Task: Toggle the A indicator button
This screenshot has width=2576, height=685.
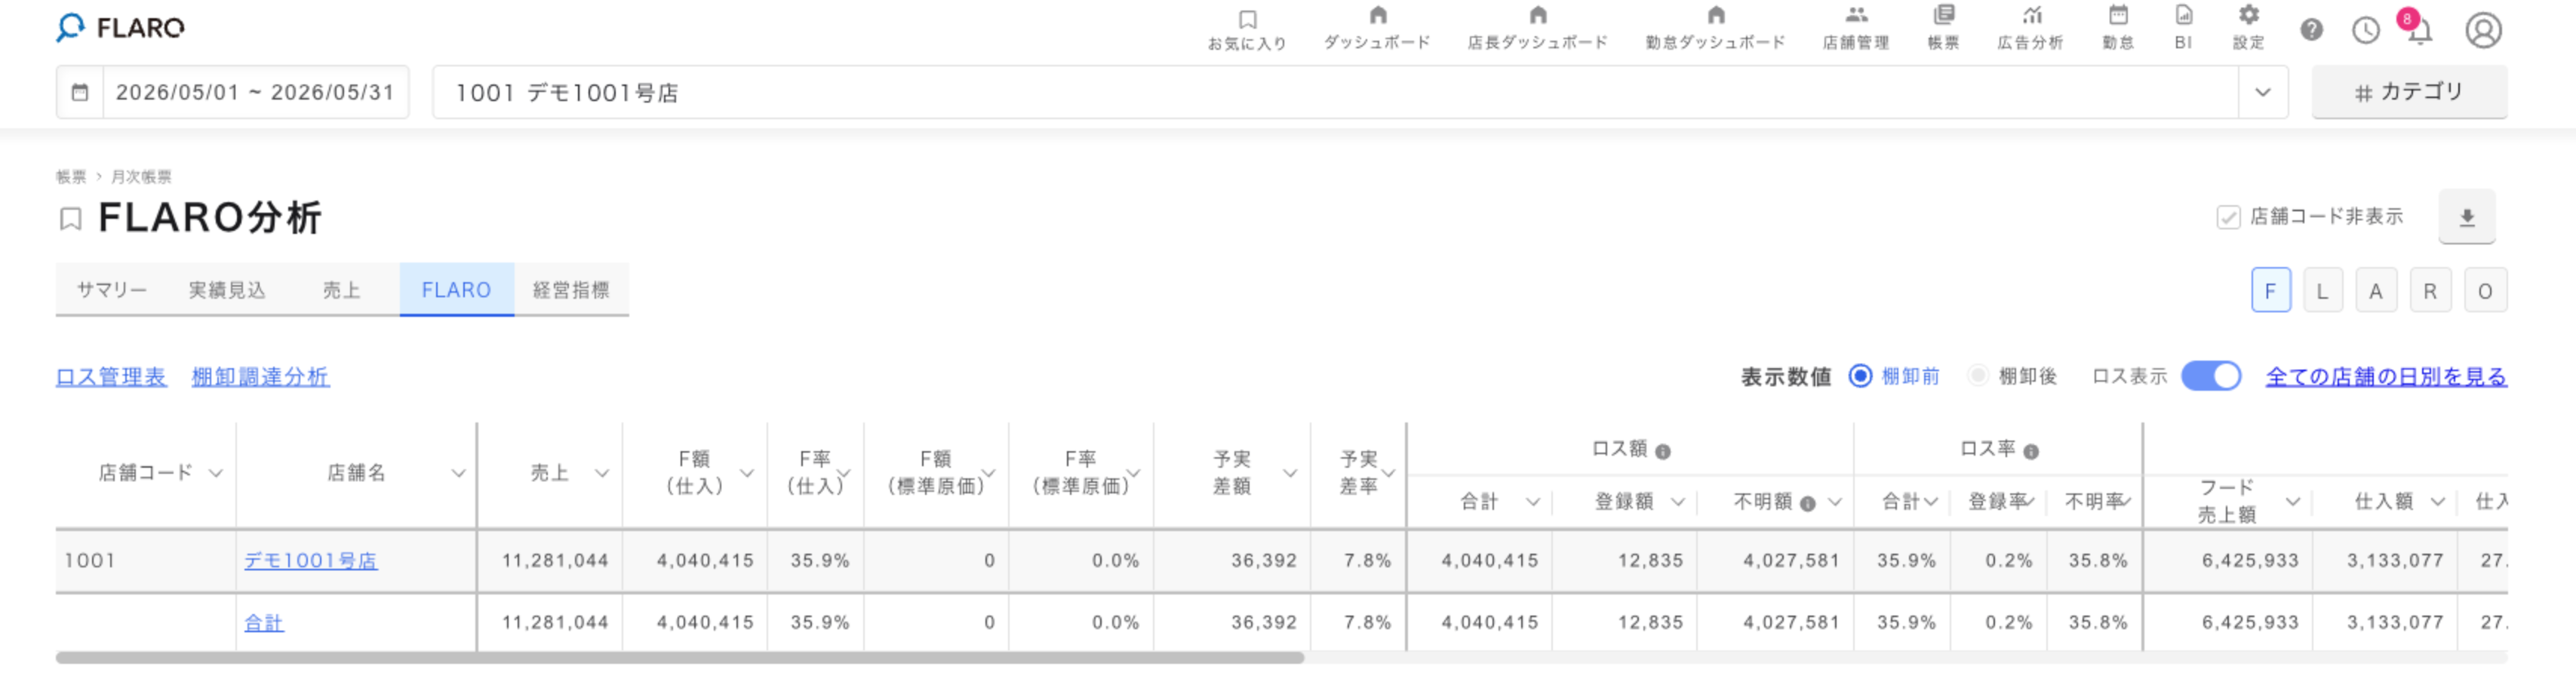Action: coord(2376,291)
